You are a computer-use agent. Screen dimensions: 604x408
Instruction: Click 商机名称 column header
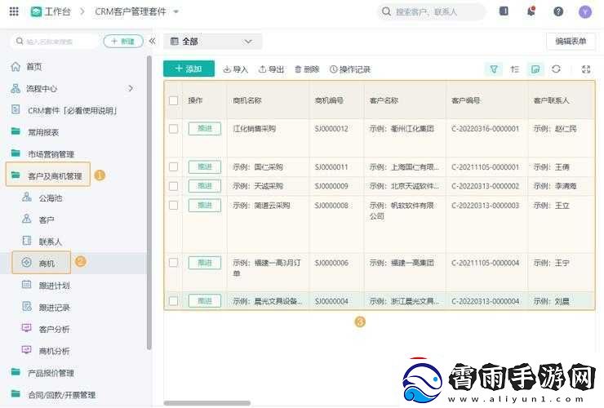[247, 100]
